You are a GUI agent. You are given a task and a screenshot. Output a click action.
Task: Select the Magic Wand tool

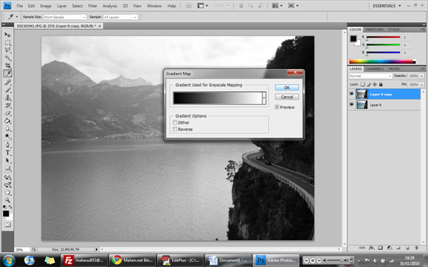7,58
